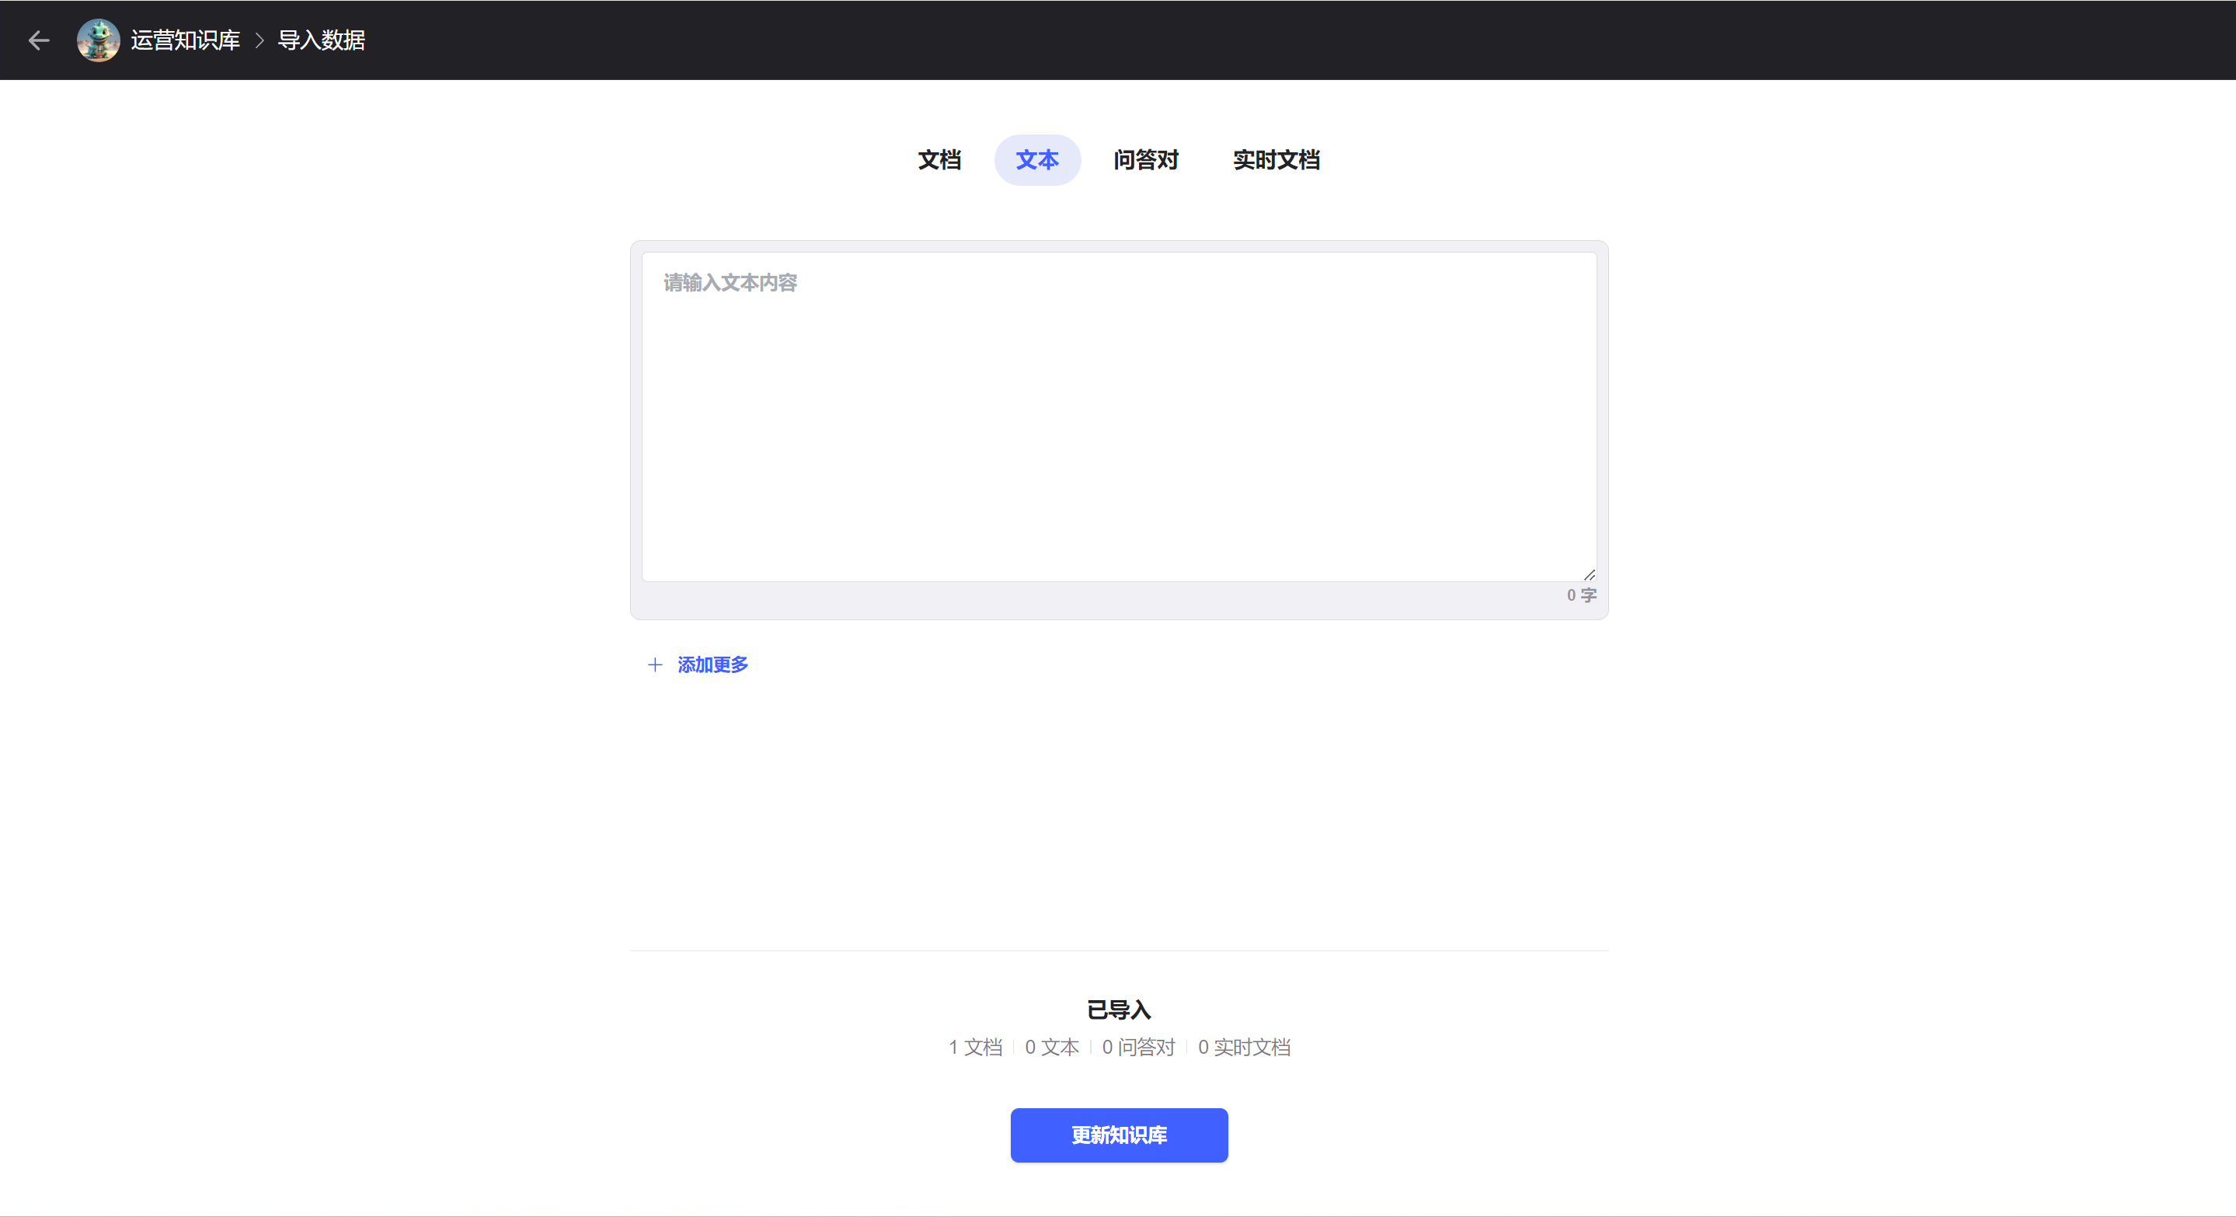The height and width of the screenshot is (1217, 2236).
Task: Select the 文本 tab
Action: click(1037, 160)
